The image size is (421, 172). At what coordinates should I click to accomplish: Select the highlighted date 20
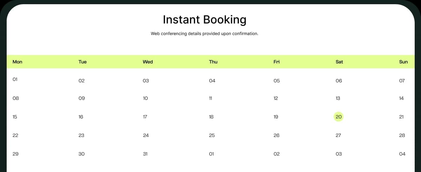pos(339,117)
